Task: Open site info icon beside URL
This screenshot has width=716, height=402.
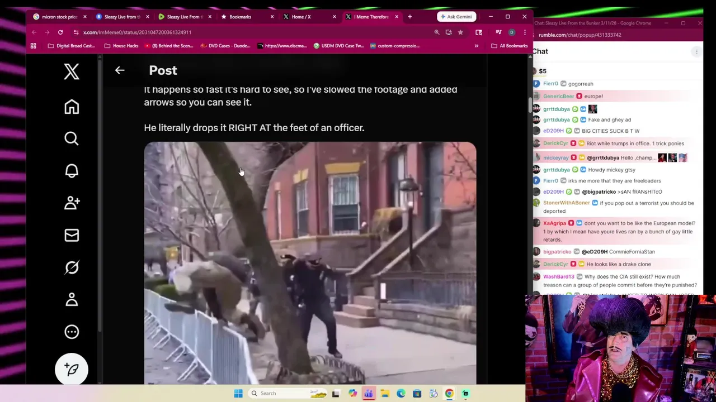Action: 76,32
